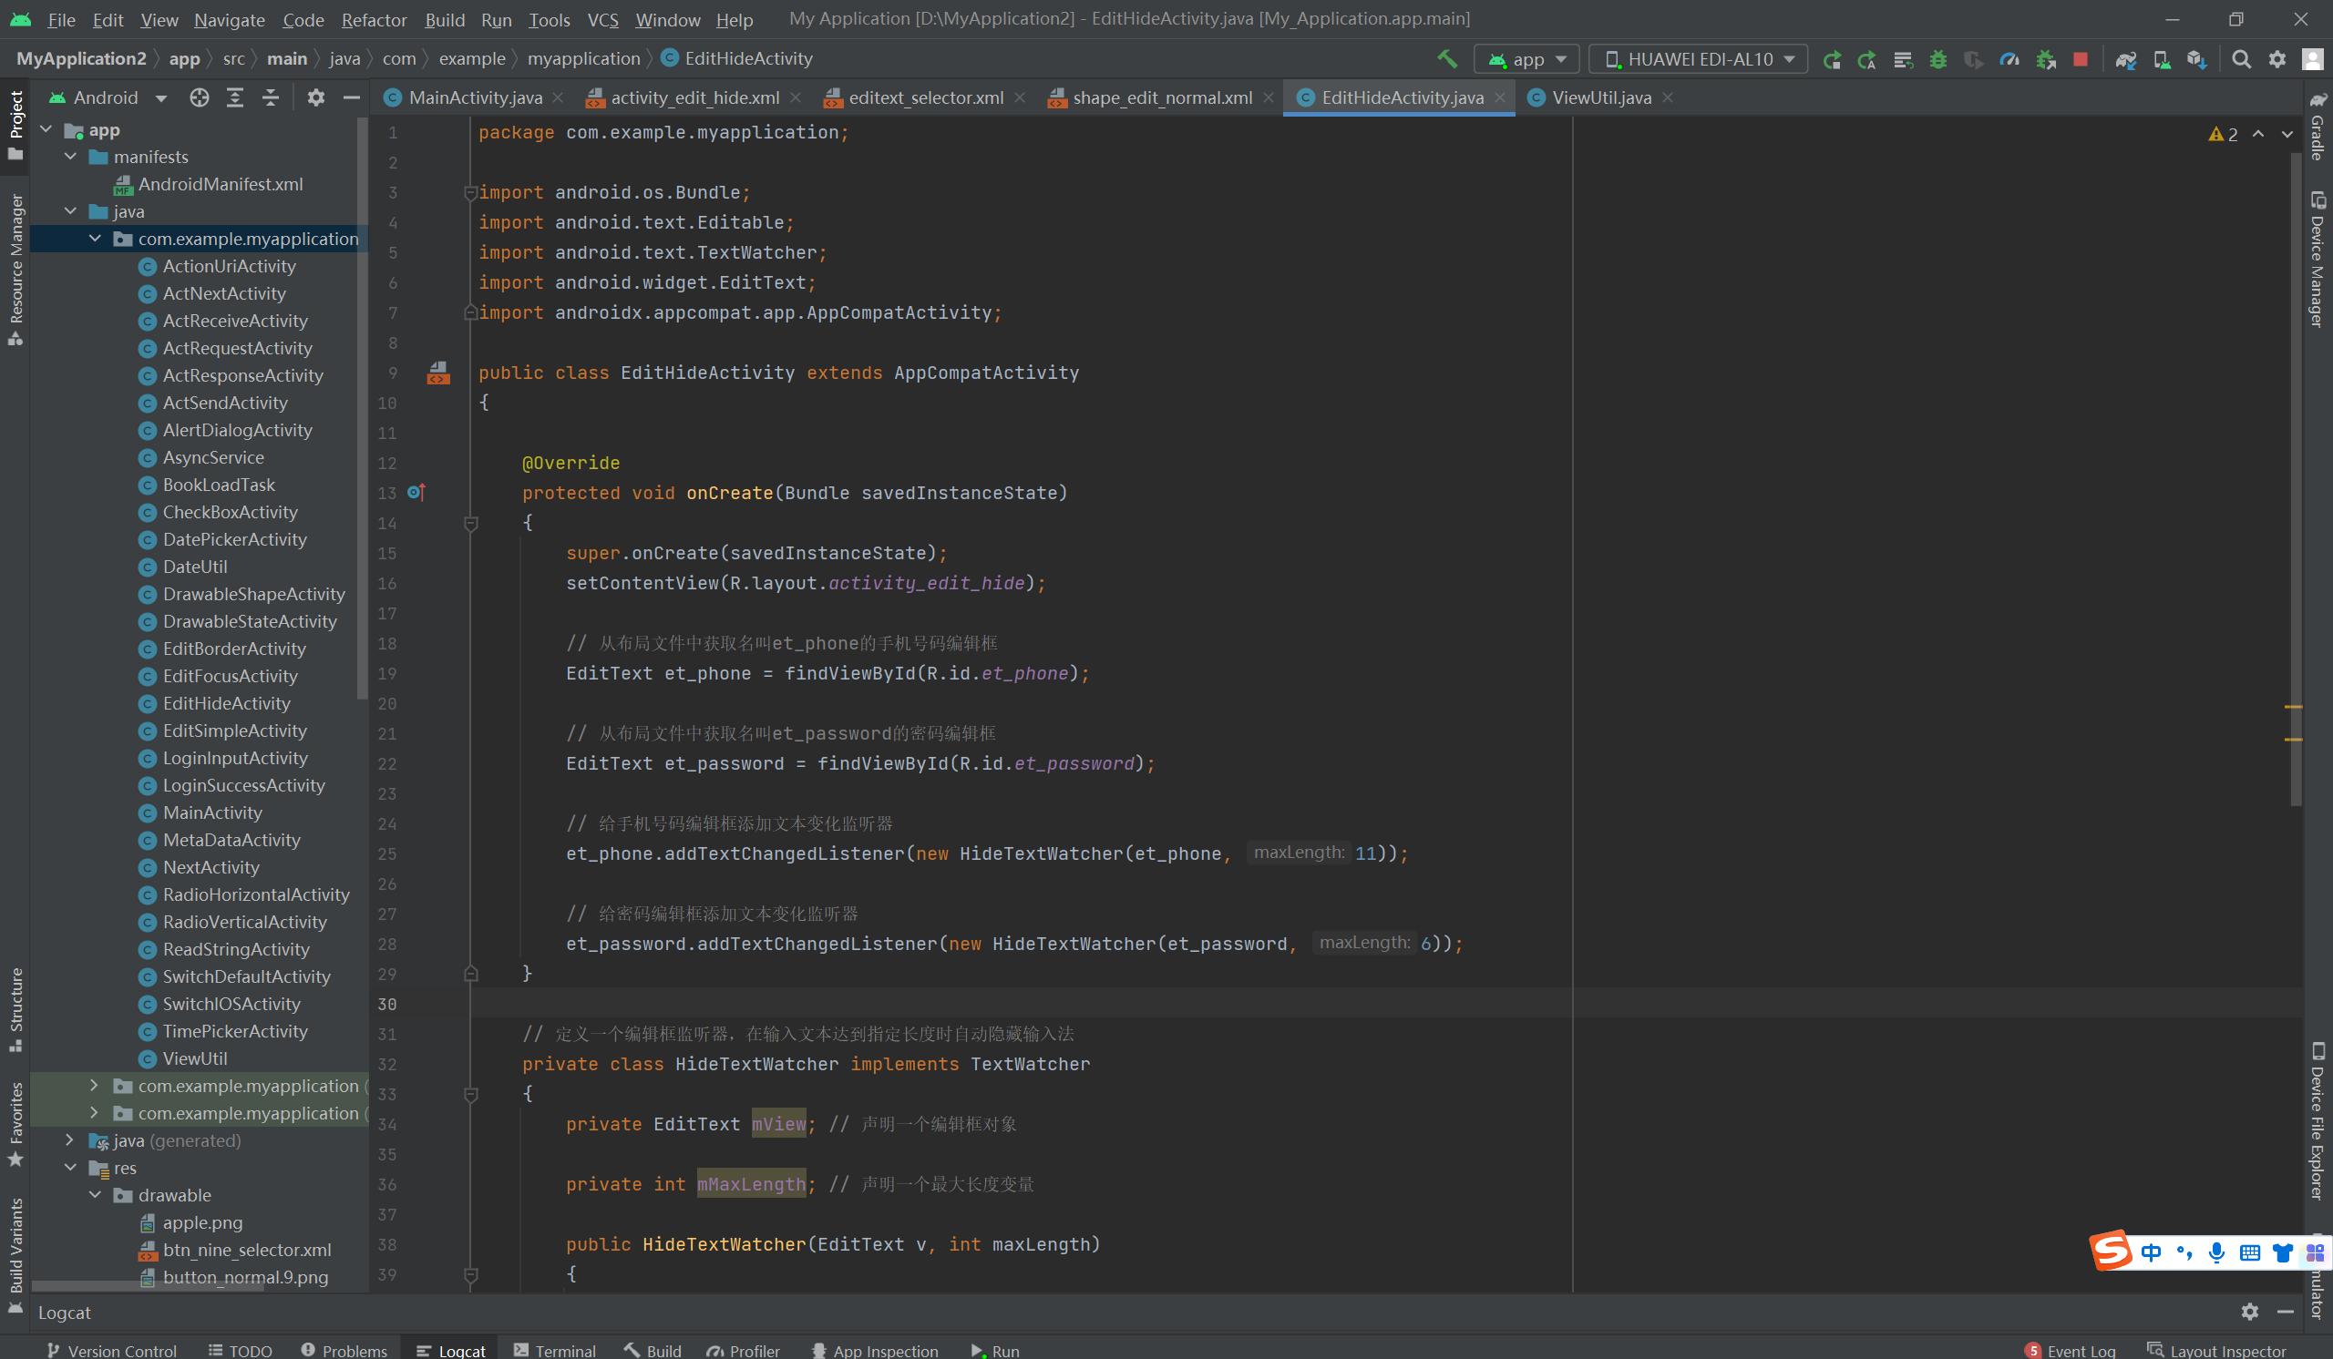
Task: Open the Refactor menu
Action: click(x=373, y=19)
